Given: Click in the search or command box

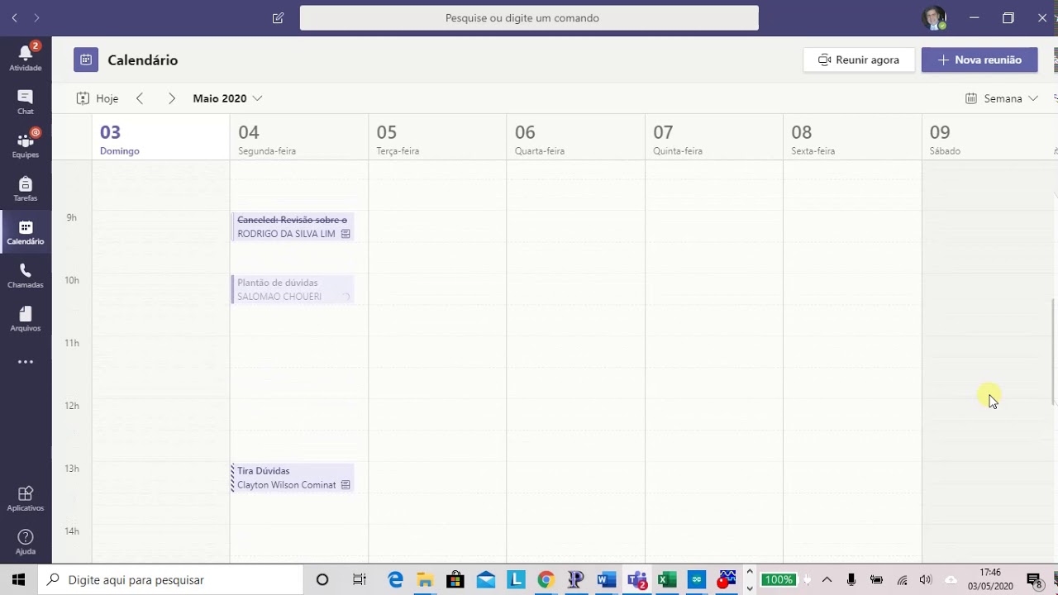Looking at the screenshot, I should (529, 18).
